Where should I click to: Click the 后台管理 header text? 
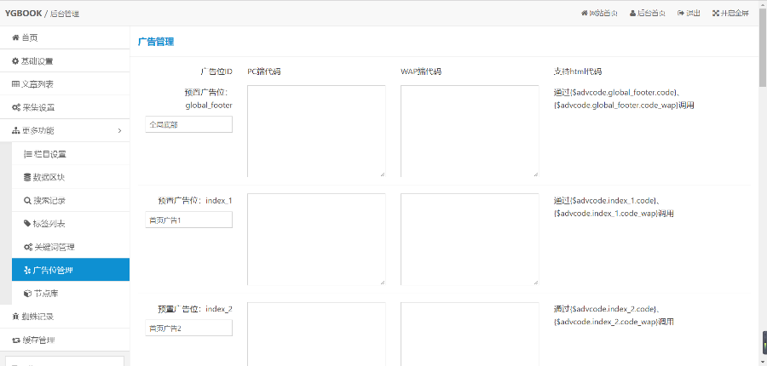65,14
